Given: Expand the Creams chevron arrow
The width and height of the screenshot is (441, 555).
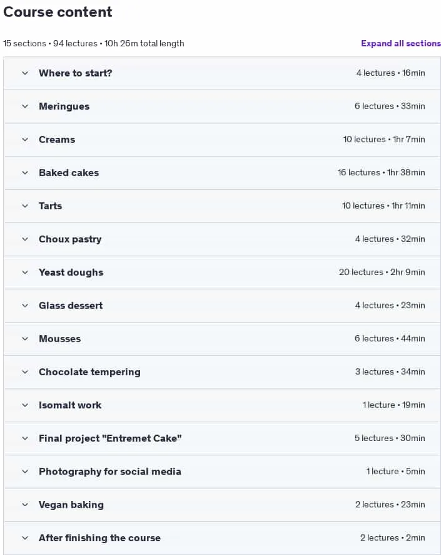Looking at the screenshot, I should click(25, 140).
